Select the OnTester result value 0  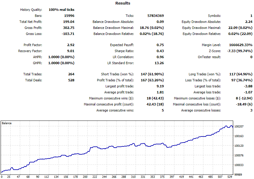click(251, 57)
